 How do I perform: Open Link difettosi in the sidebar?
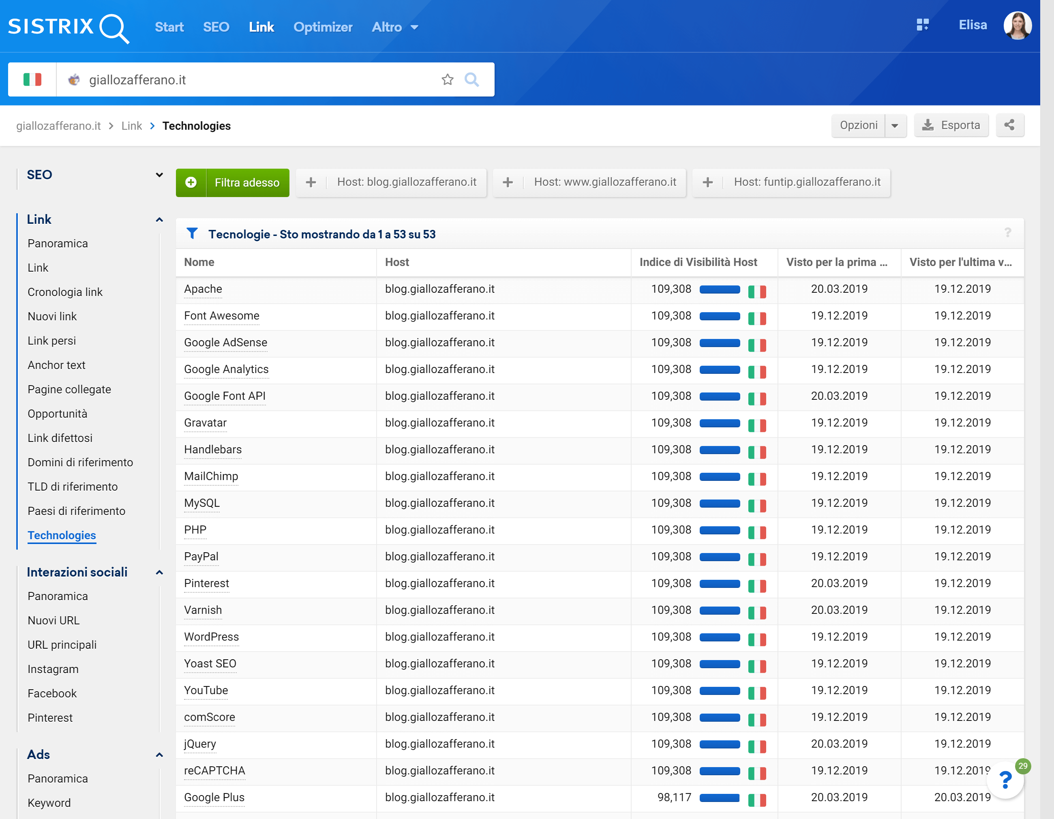click(x=60, y=438)
